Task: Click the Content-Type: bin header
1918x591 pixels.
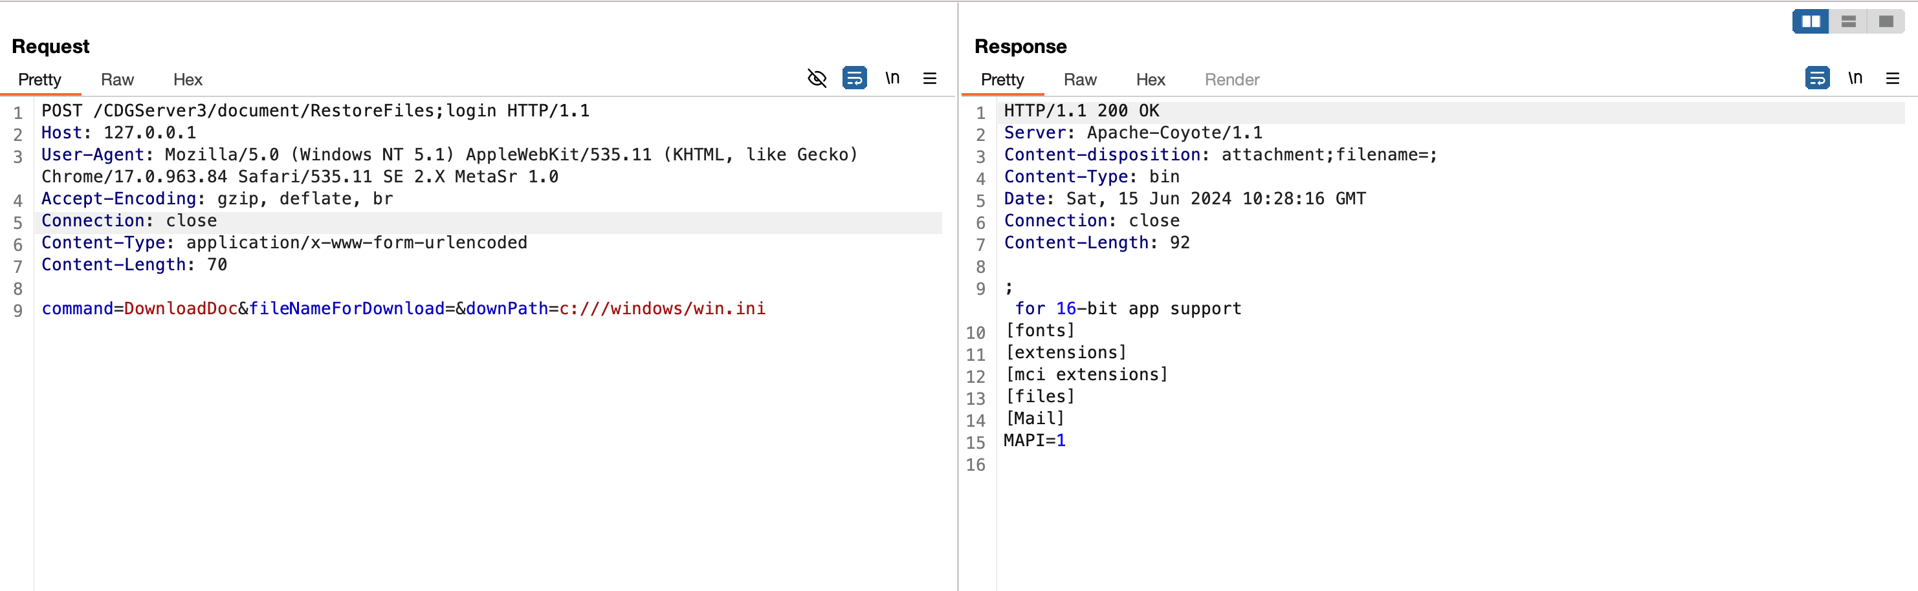Action: pos(1092,177)
